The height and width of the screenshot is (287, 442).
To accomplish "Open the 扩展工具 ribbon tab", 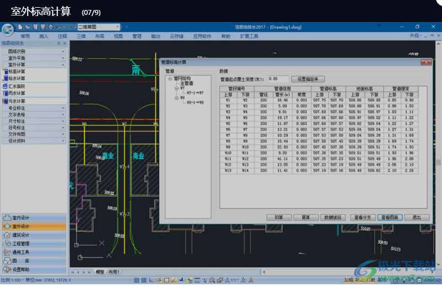I will [x=249, y=36].
